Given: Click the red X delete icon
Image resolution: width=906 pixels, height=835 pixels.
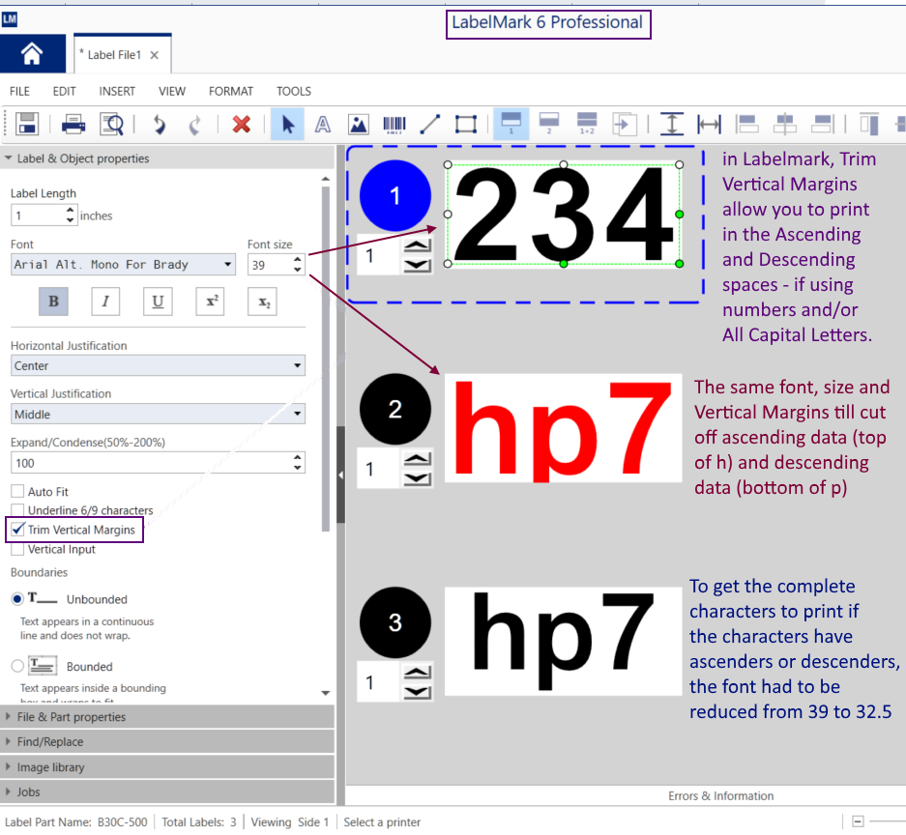Looking at the screenshot, I should pos(242,124).
